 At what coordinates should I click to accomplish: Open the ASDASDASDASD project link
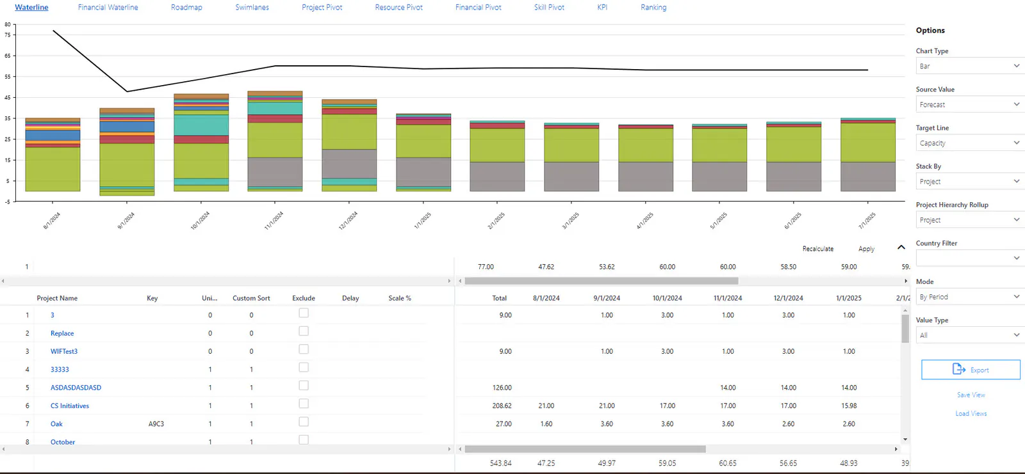pyautogui.click(x=76, y=388)
